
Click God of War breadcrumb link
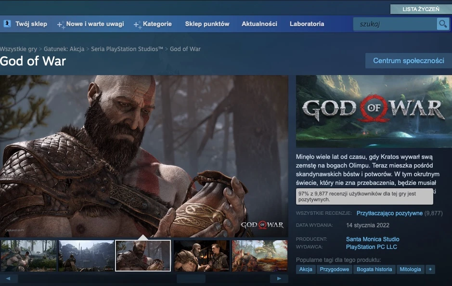pyautogui.click(x=185, y=49)
